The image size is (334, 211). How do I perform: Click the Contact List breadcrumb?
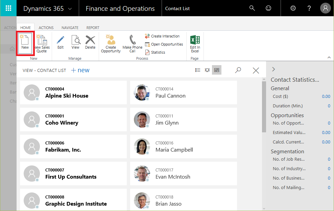pyautogui.click(x=177, y=8)
